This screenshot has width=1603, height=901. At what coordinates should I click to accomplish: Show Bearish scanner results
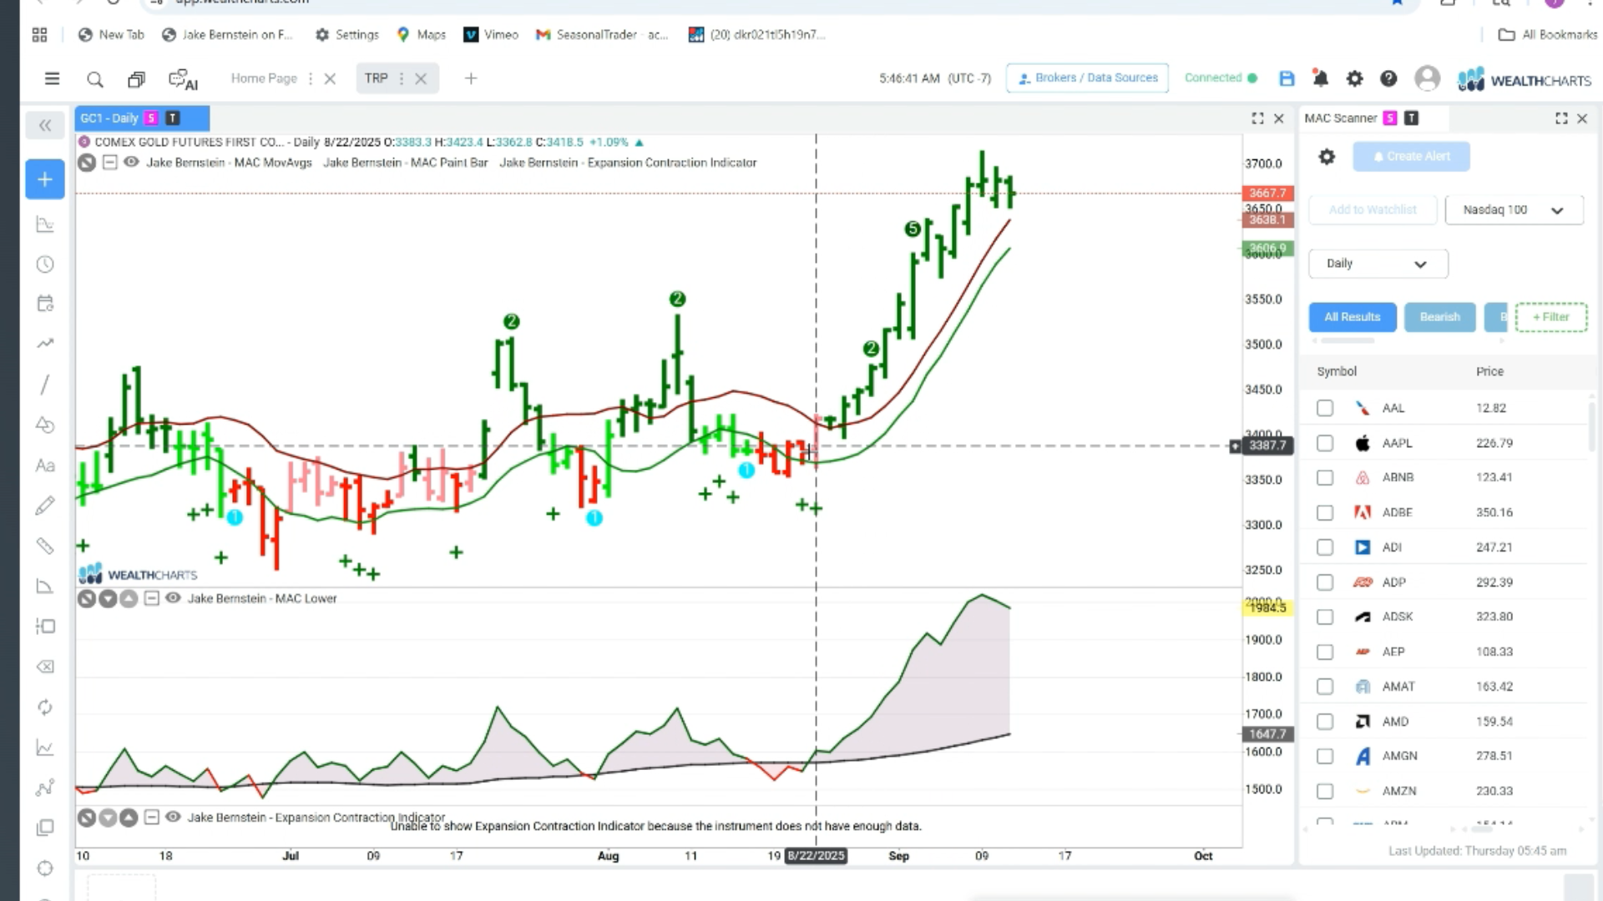1440,317
